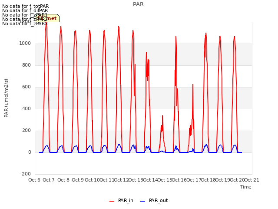278x209 pixels.
Task: Click the 'No data for f_zPAR1' message
Action: 25,15
